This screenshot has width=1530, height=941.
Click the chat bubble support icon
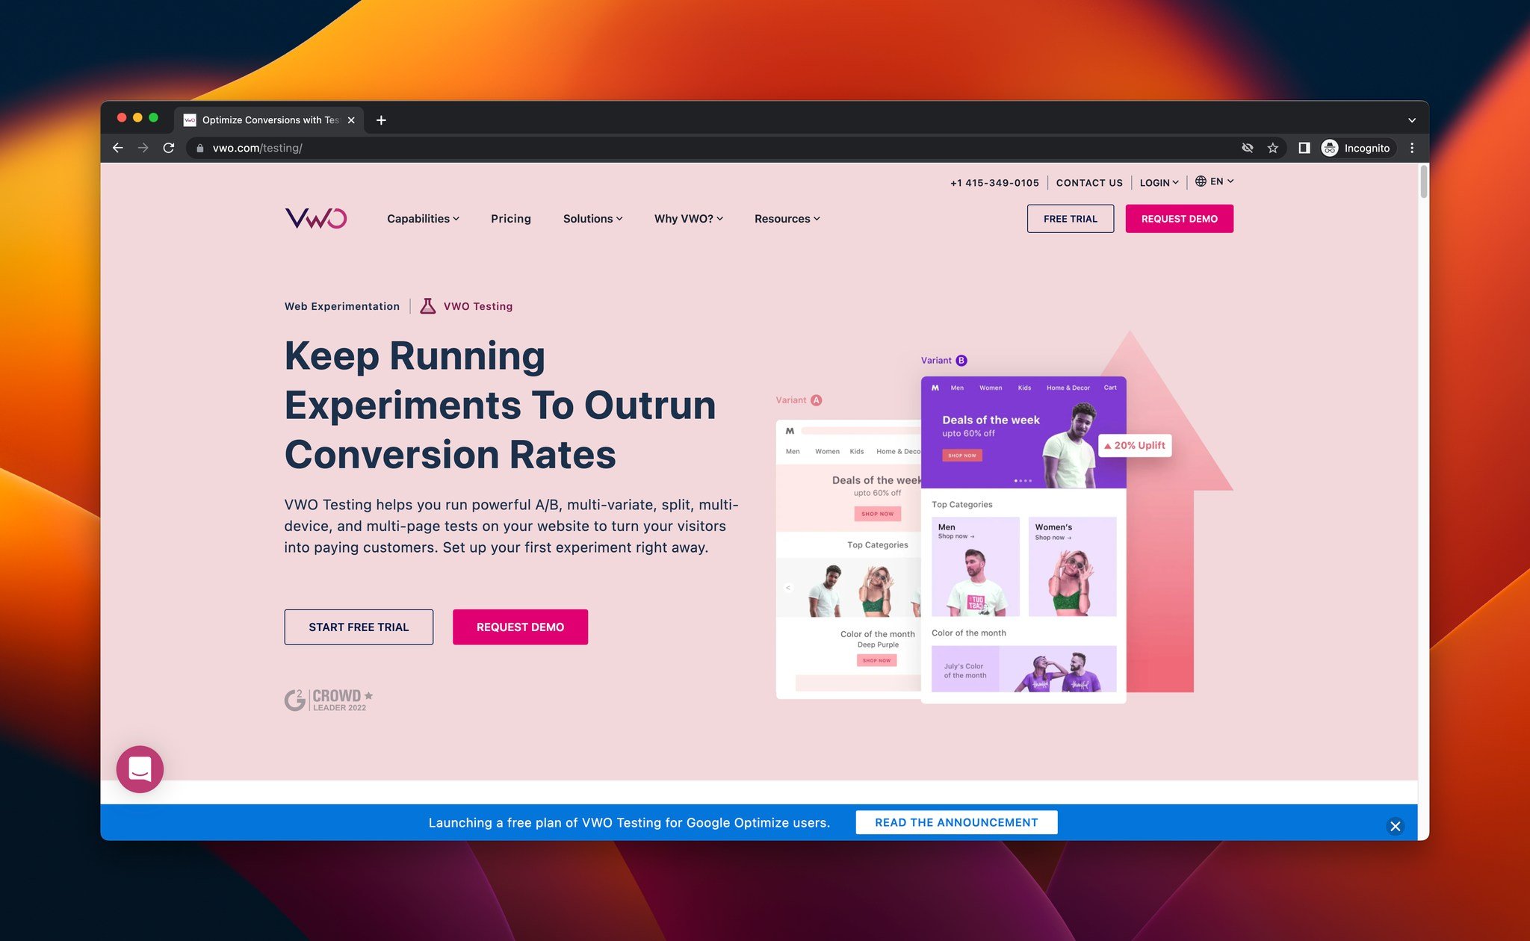coord(139,766)
